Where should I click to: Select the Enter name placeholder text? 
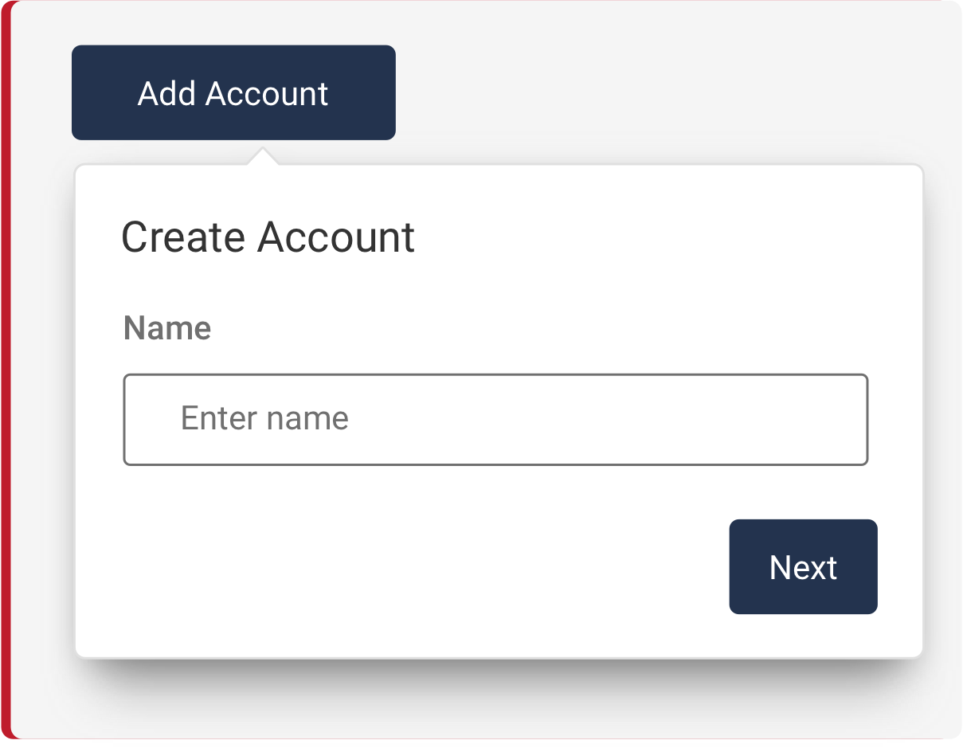tap(264, 418)
